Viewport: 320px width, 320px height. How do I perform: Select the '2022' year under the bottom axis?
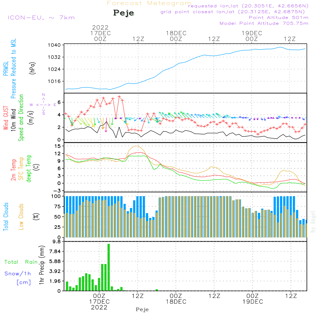99,307
